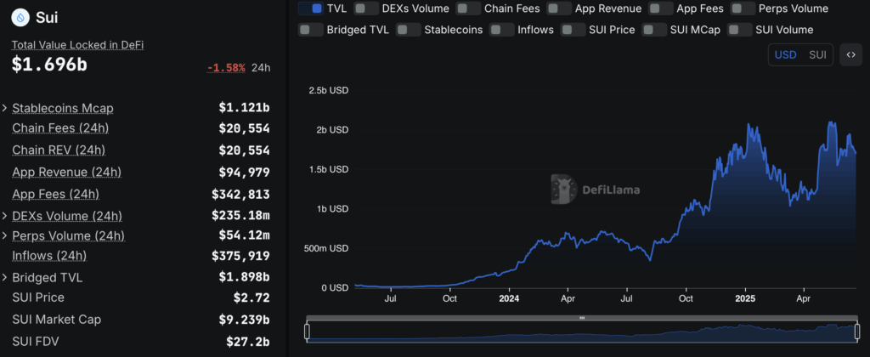Click the $9.239b market cap value
The height and width of the screenshot is (357, 870).
tap(244, 320)
